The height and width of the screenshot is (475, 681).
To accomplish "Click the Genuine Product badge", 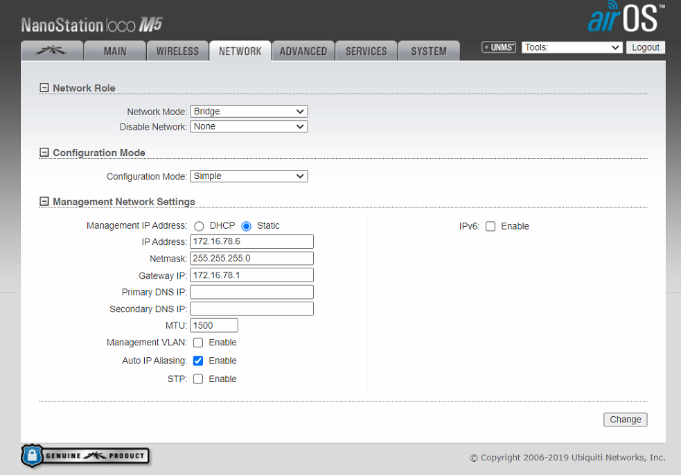I will coord(85,456).
